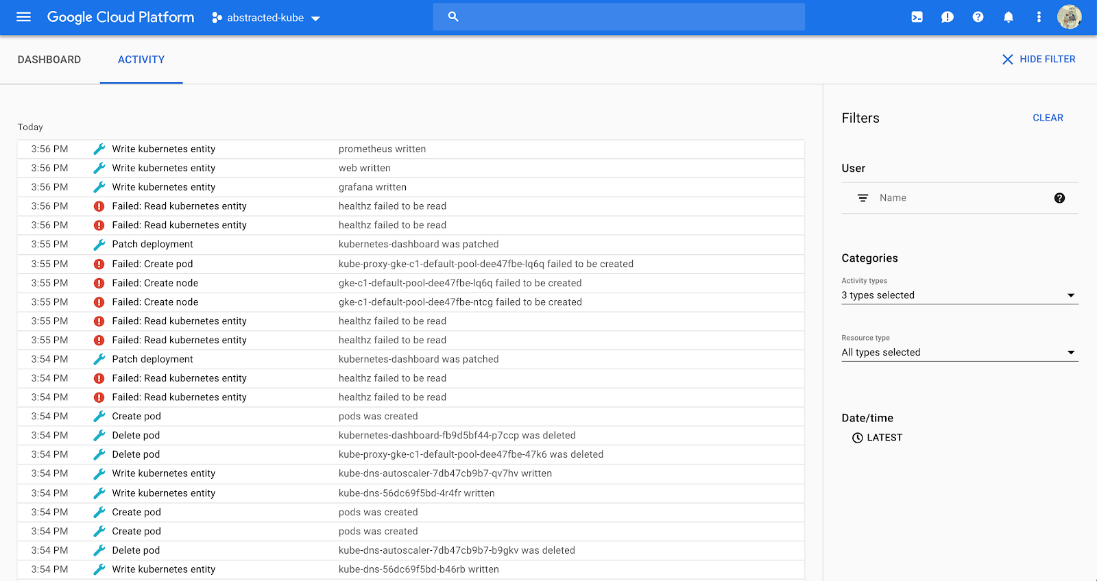Click wrench icon of b46rb written row
1097x581 pixels.
click(99, 569)
